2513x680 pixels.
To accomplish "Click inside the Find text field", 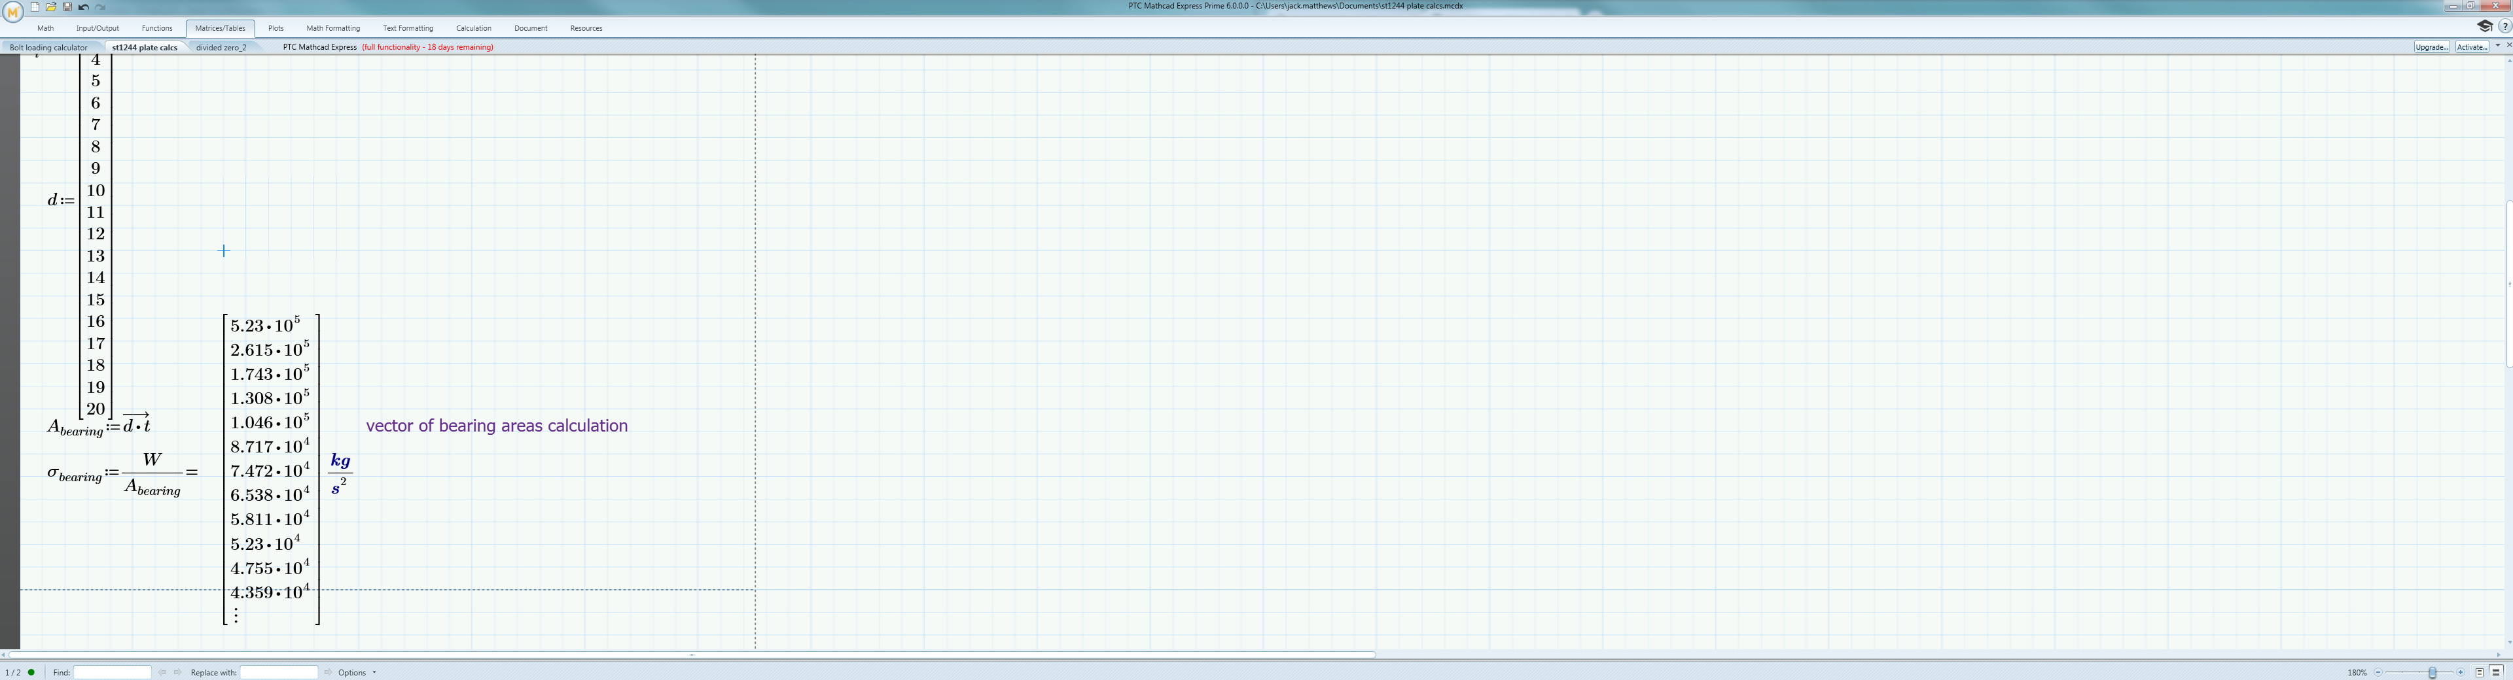I will pos(113,672).
